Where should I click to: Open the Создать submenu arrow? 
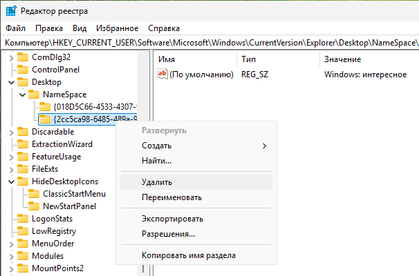pos(264,146)
